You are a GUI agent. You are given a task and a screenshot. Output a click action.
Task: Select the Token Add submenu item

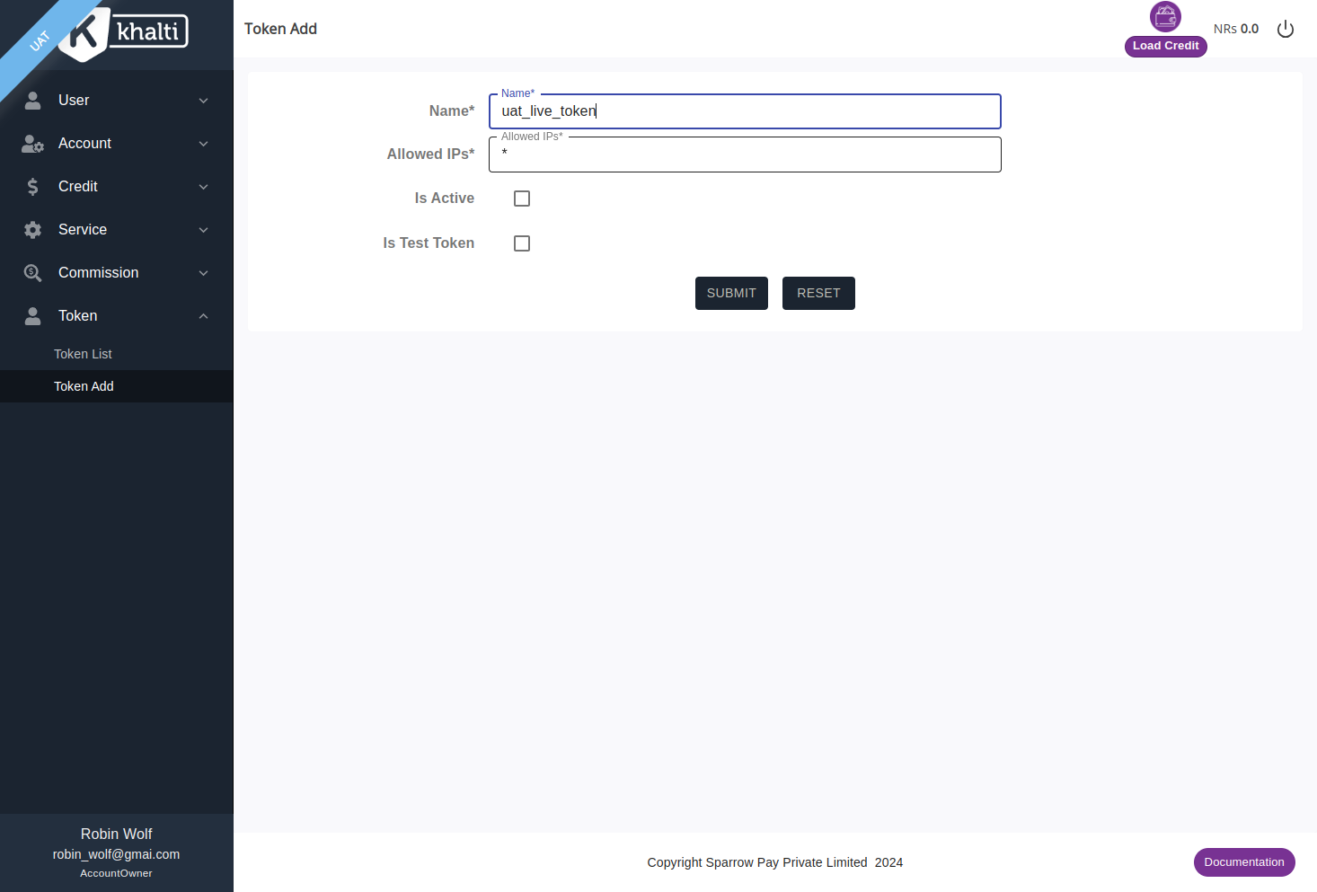coord(117,386)
